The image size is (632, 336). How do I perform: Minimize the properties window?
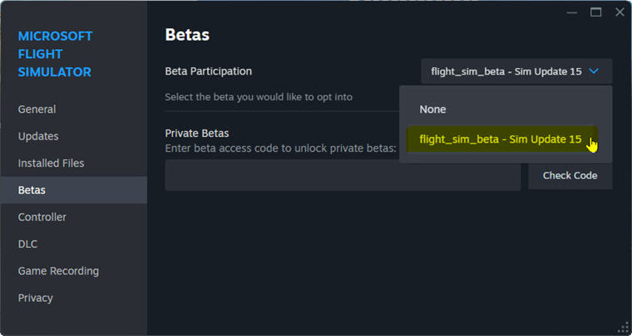pos(572,12)
